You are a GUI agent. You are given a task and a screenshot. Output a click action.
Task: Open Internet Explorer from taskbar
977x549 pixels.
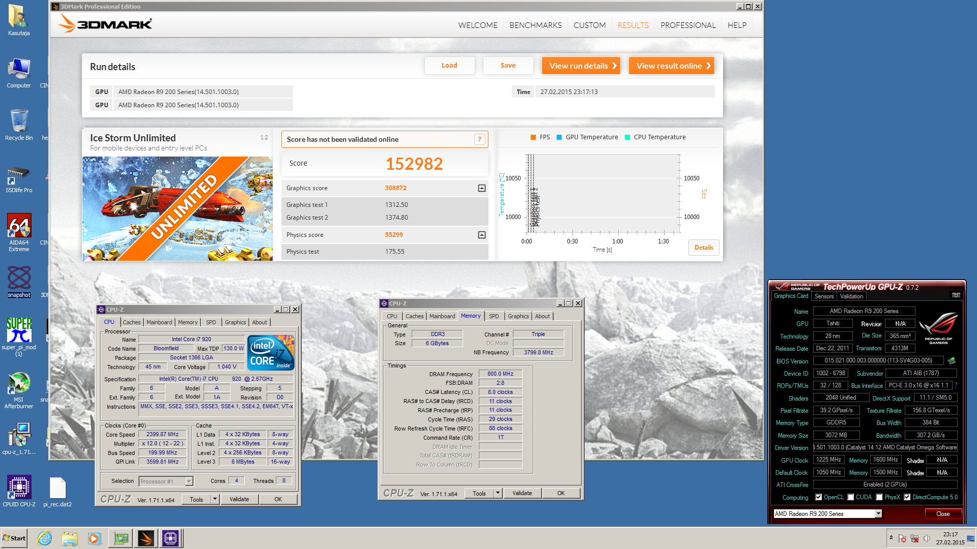tap(45, 538)
